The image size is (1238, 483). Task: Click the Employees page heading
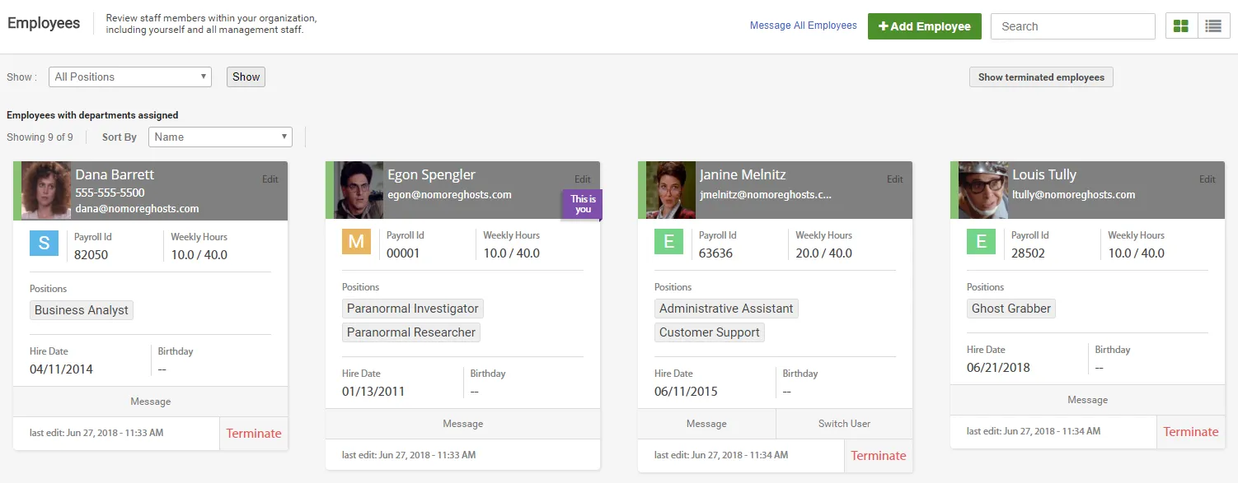tap(44, 23)
